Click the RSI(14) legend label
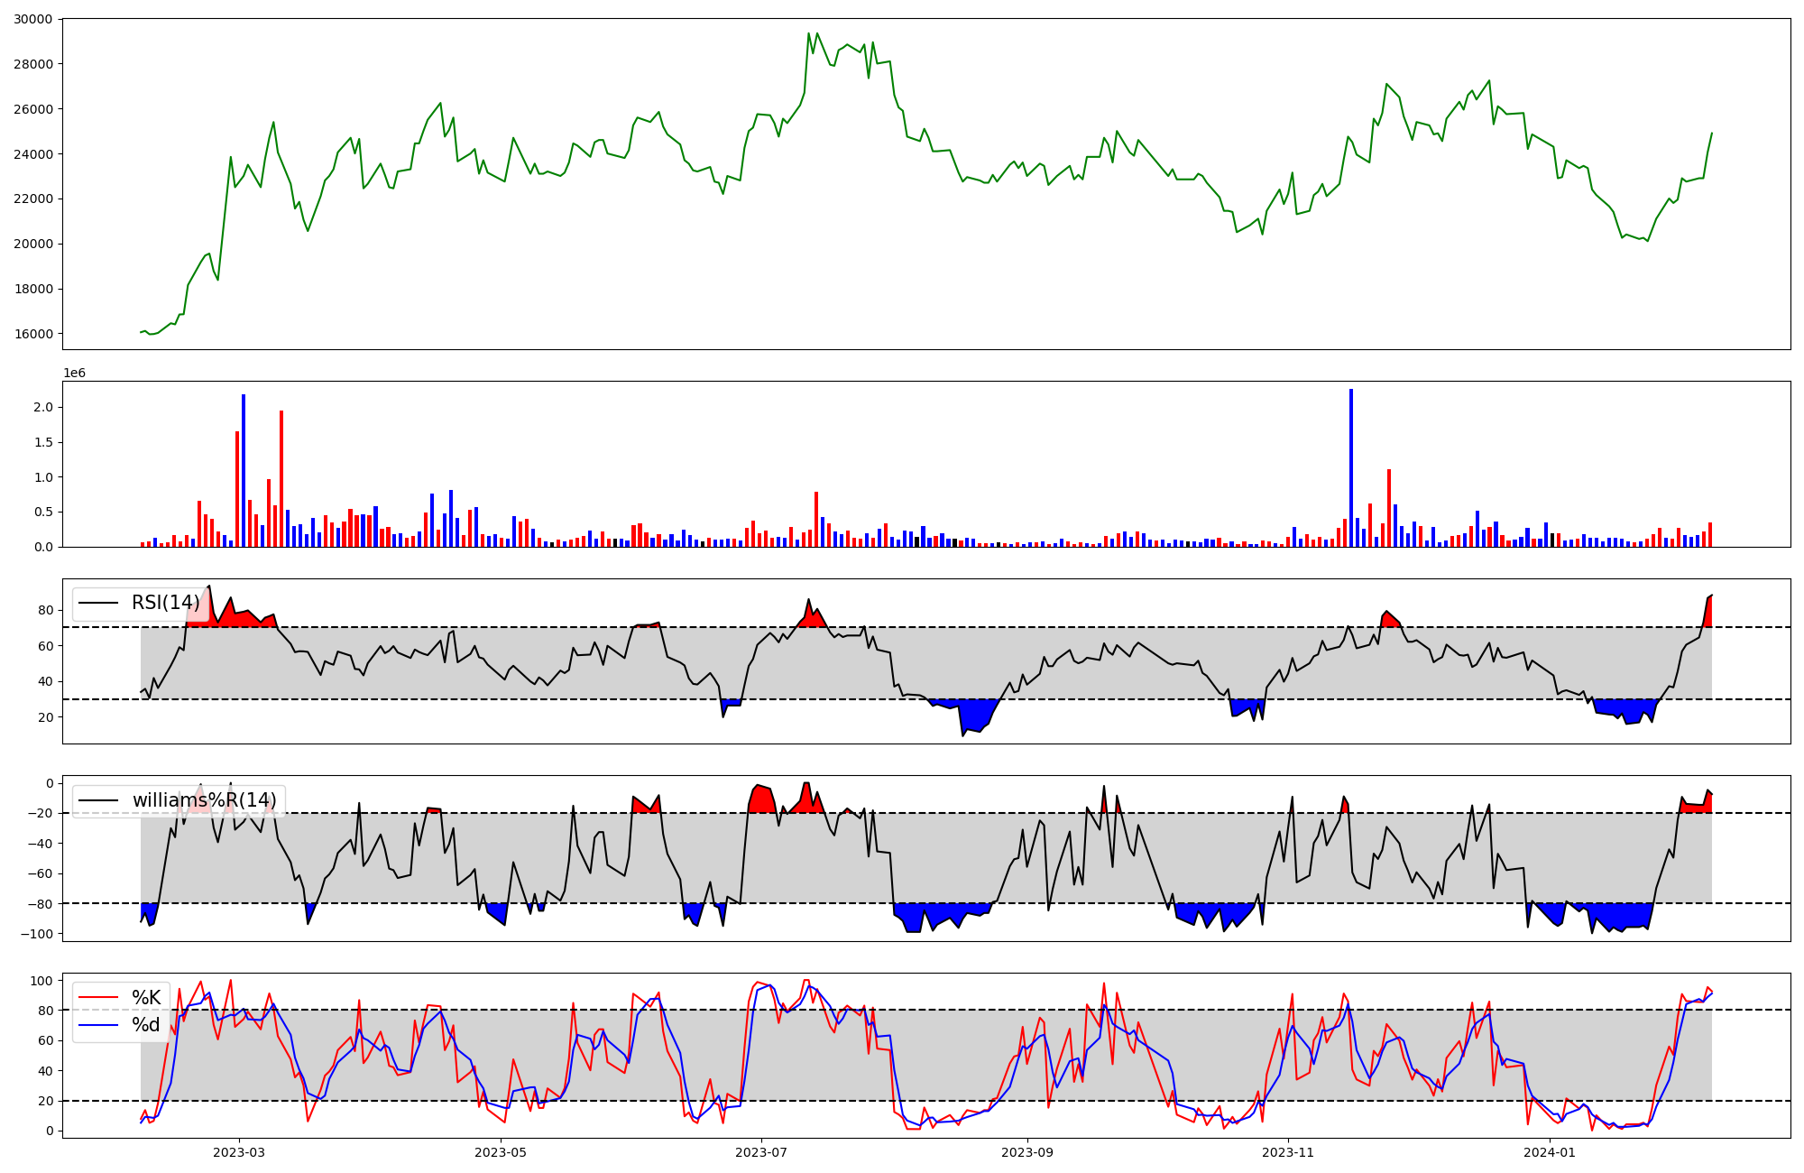 pyautogui.click(x=166, y=603)
